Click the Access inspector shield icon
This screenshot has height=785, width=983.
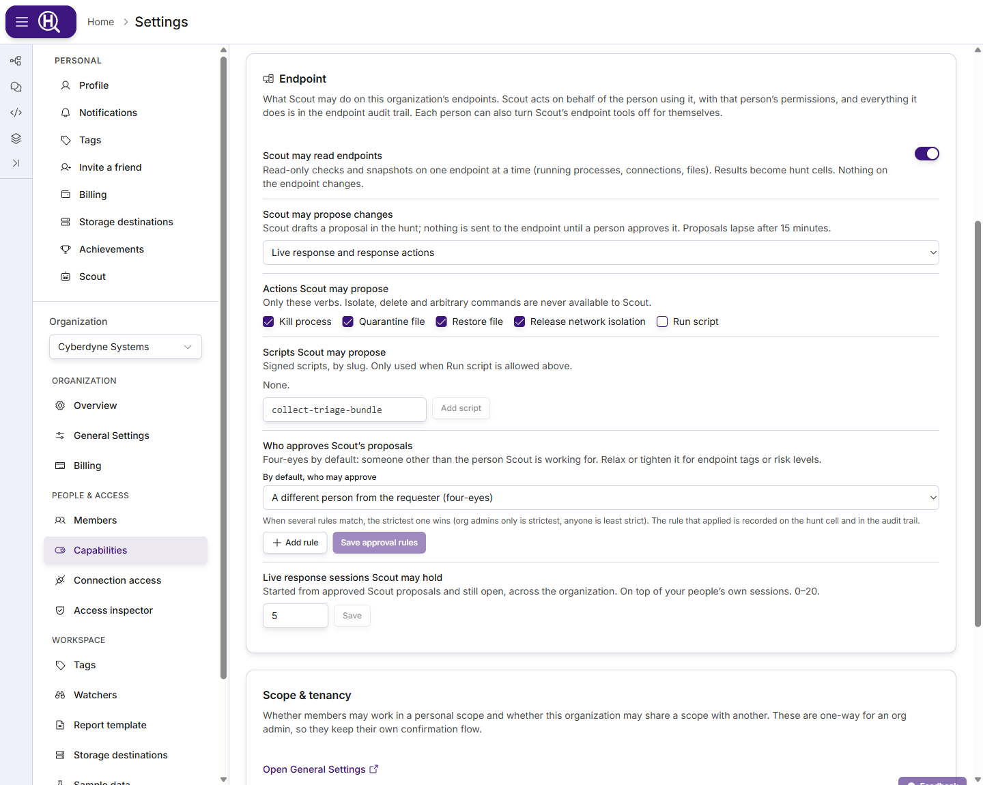pyautogui.click(x=60, y=610)
